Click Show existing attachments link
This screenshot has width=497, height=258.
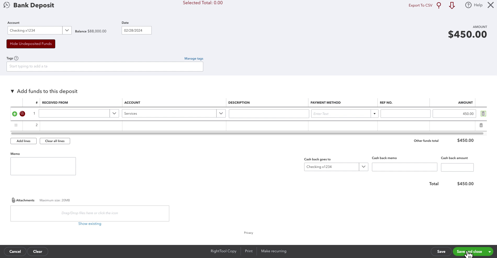[x=90, y=224]
